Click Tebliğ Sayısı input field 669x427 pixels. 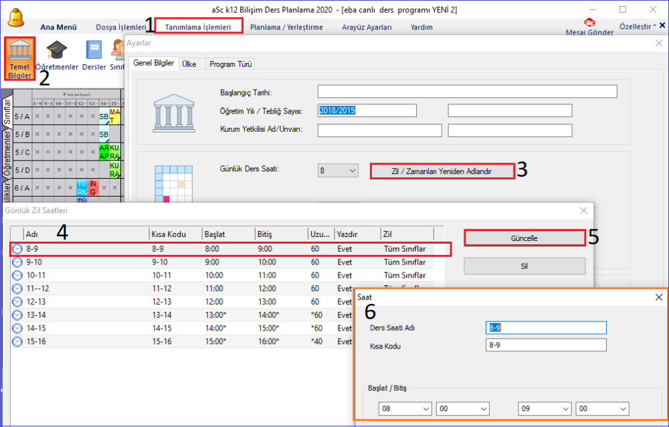tap(510, 110)
